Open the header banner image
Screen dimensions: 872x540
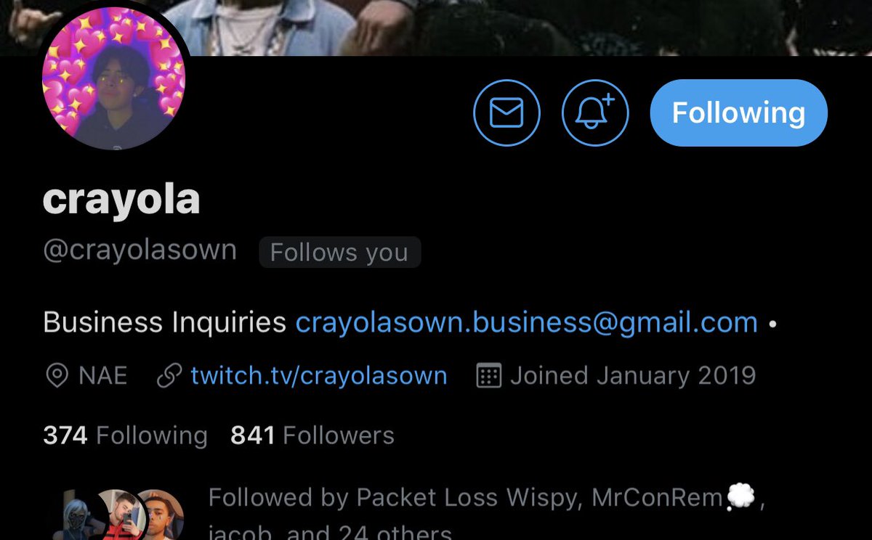[436, 28]
